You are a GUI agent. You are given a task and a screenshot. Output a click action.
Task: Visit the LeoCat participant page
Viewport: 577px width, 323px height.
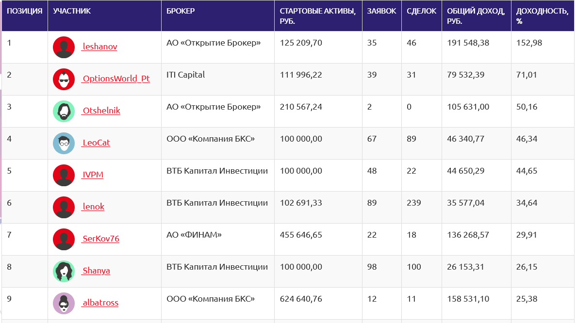pyautogui.click(x=96, y=143)
